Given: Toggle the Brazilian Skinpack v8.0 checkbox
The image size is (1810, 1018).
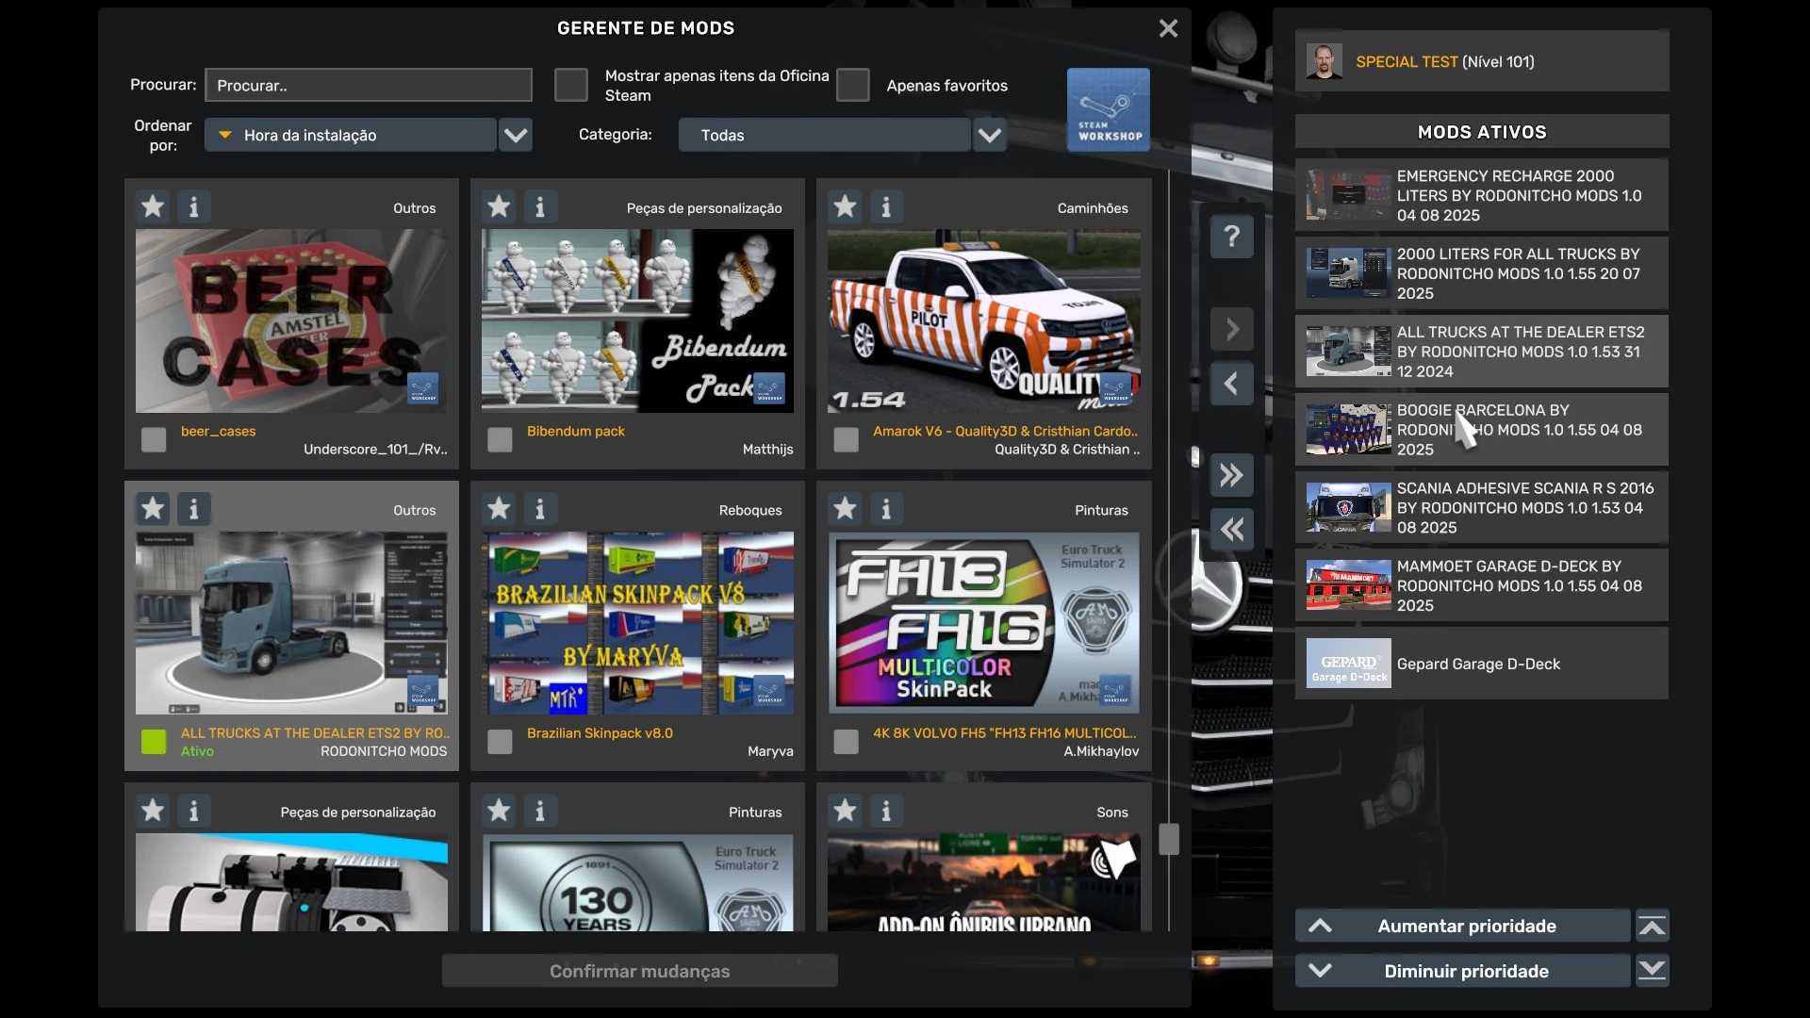Looking at the screenshot, I should 500,742.
